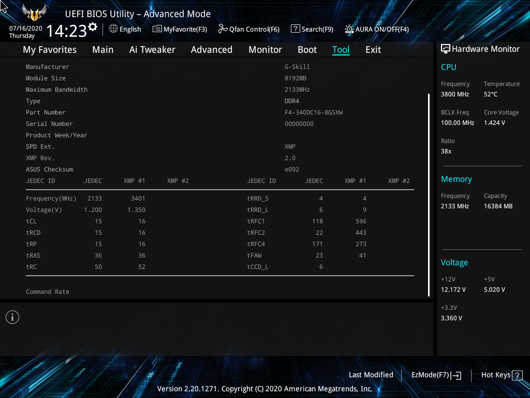Click the 14:23 clock display

coord(67,31)
